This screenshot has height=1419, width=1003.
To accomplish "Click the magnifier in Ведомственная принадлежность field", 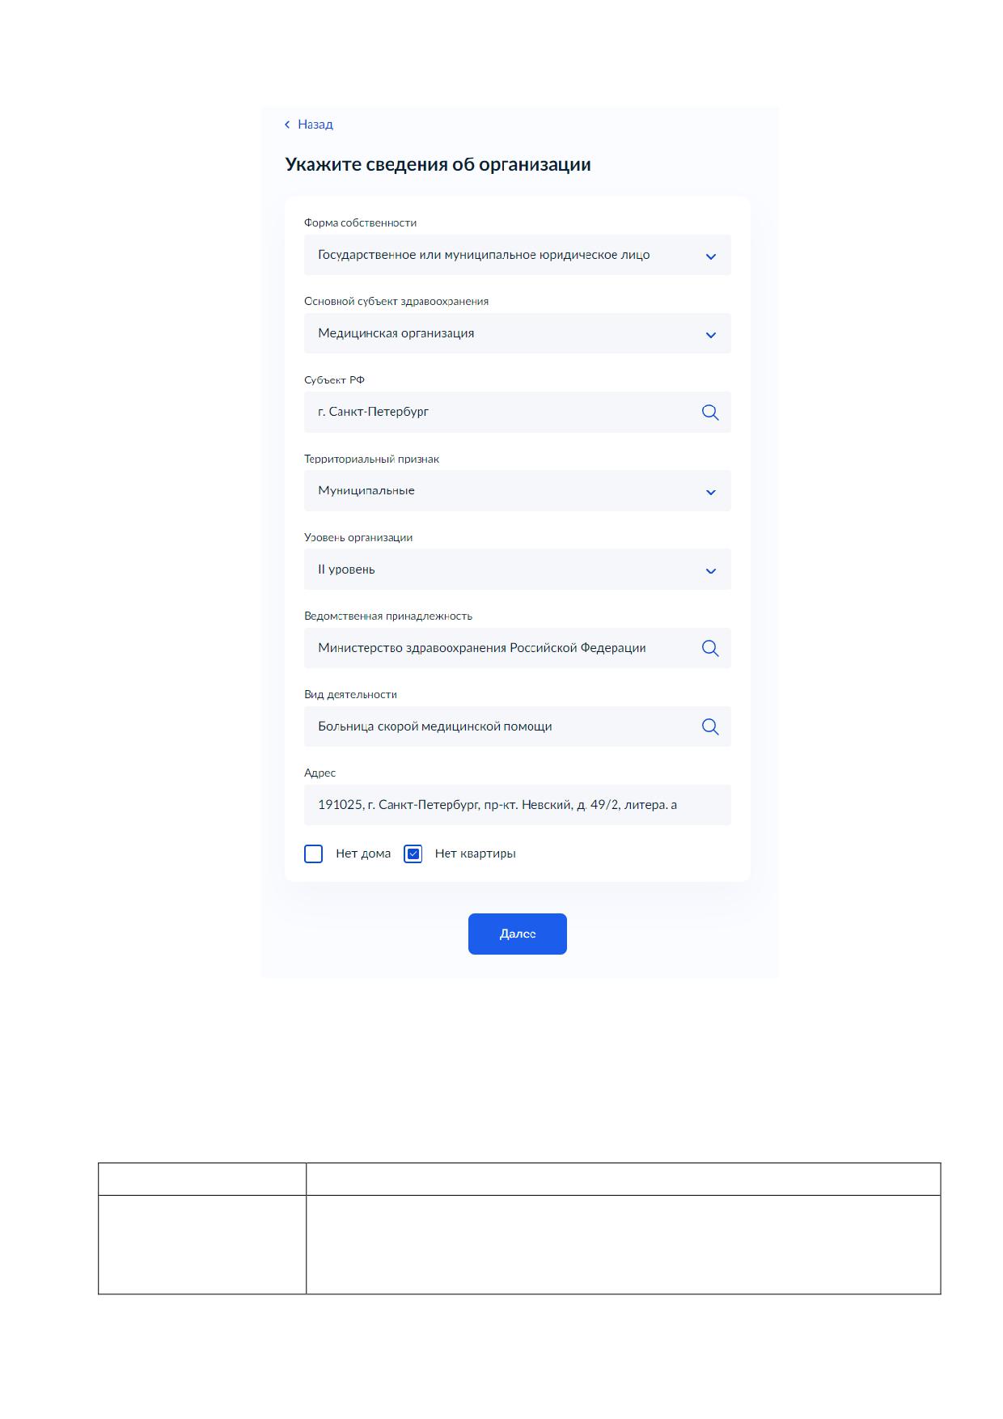I will click(x=710, y=648).
